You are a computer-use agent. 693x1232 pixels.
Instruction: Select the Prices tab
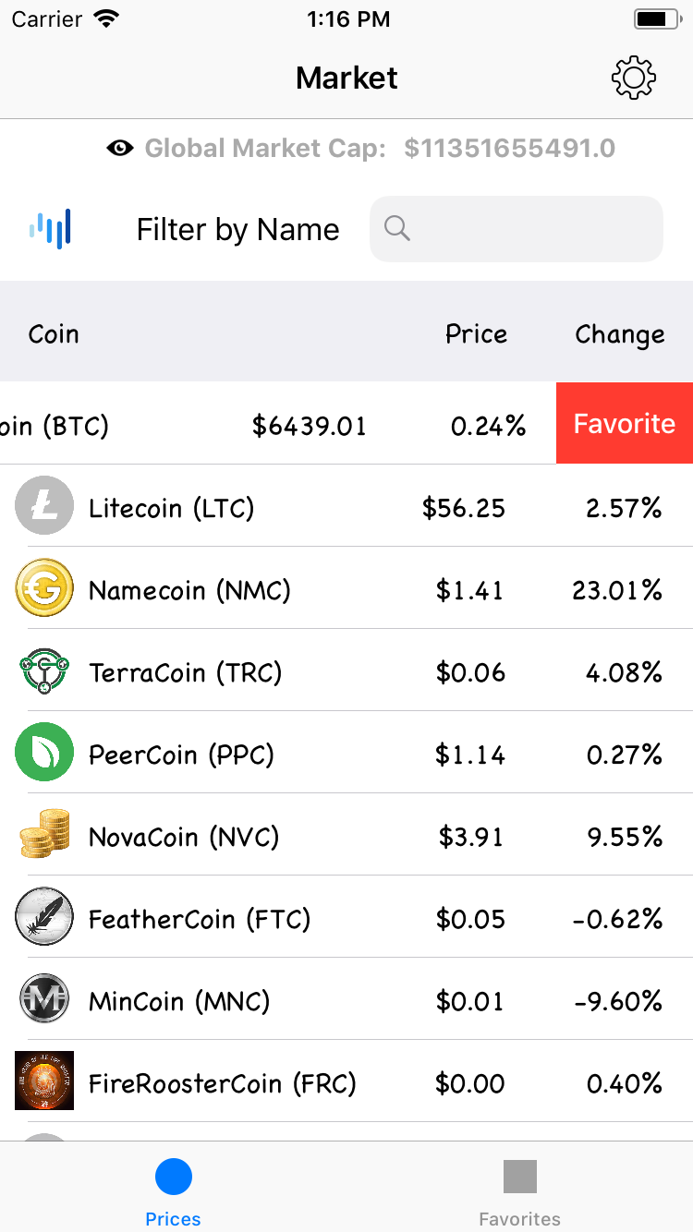[173, 1191]
